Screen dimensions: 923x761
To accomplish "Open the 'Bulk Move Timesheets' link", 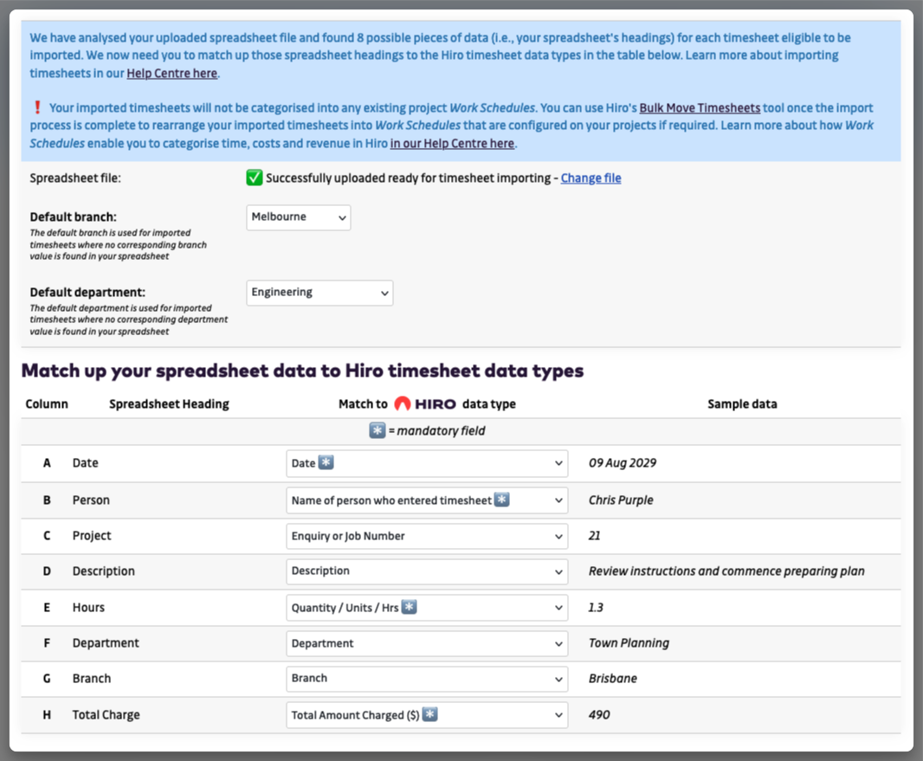I will (x=700, y=108).
